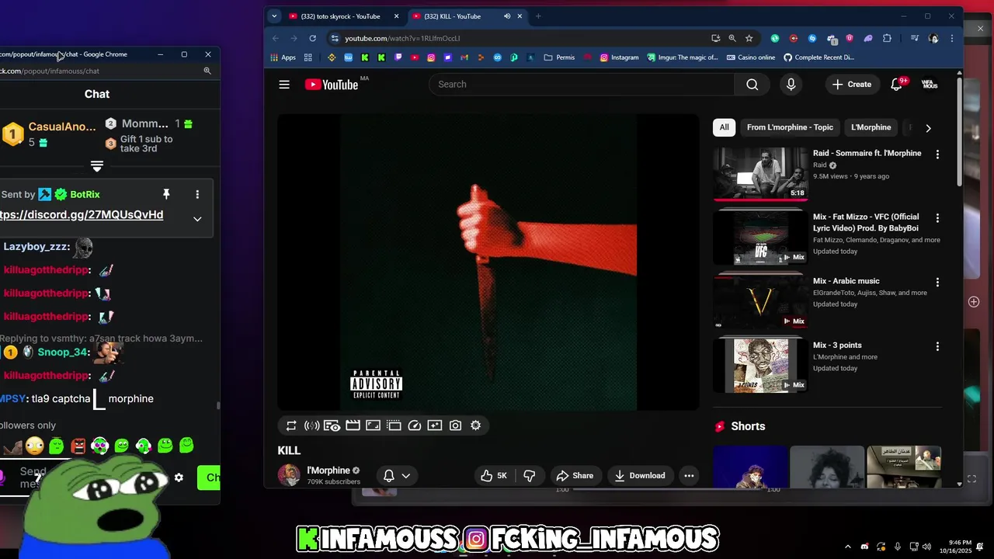This screenshot has width=994, height=559.
Task: Show hidden tray icons chevron
Action: (847, 546)
